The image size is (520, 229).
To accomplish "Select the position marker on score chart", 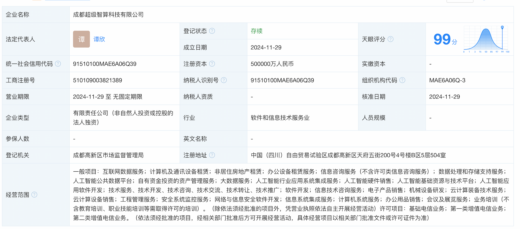I will coord(502,28).
